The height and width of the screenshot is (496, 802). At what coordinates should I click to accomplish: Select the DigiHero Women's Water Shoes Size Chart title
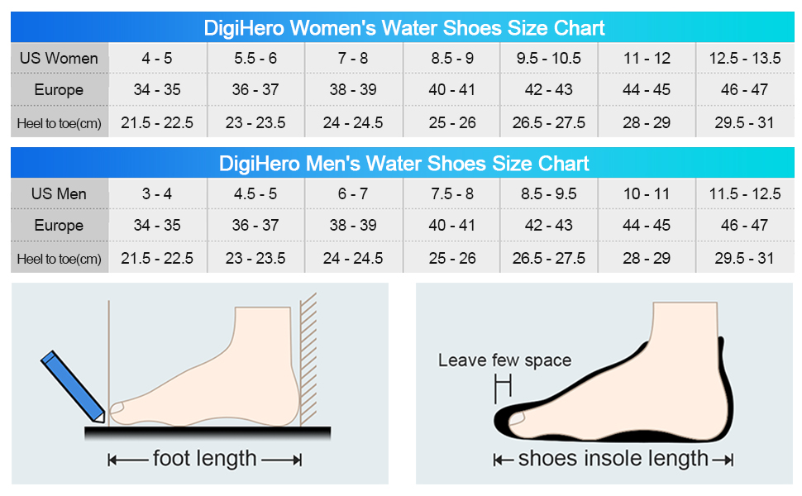[404, 28]
